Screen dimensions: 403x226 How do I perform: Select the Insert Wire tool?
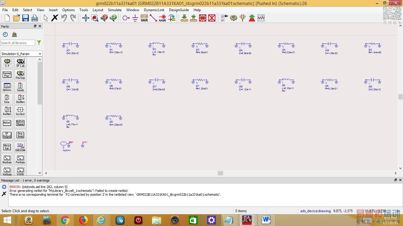pos(153,18)
